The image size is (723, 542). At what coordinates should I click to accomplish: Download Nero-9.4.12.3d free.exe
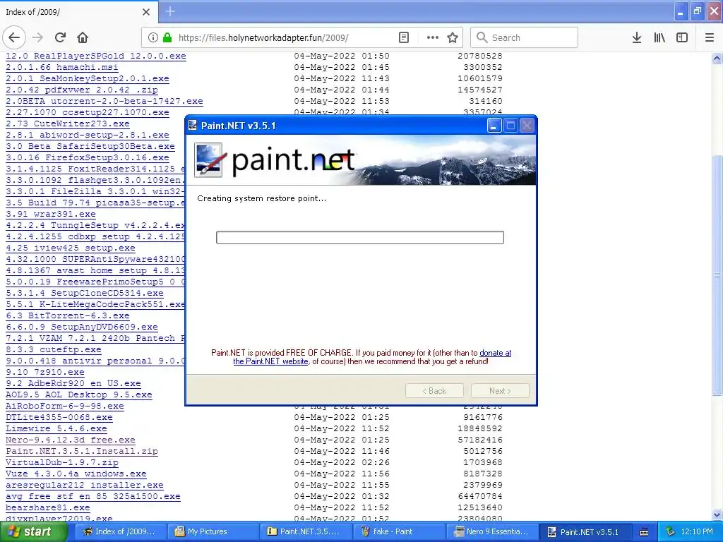click(x=71, y=440)
